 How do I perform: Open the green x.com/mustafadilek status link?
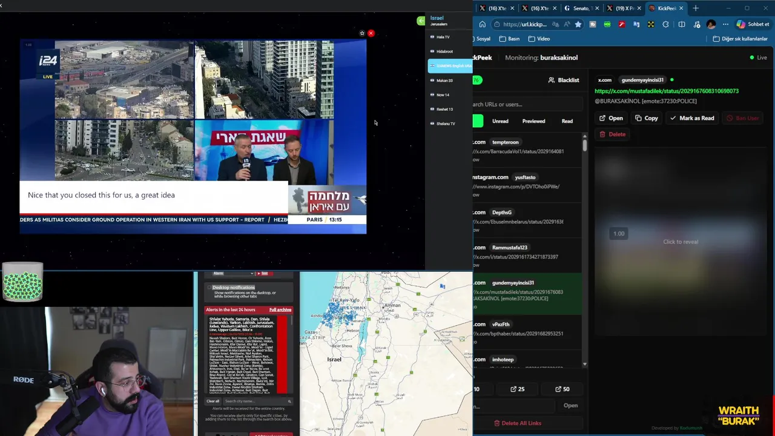[x=667, y=91]
